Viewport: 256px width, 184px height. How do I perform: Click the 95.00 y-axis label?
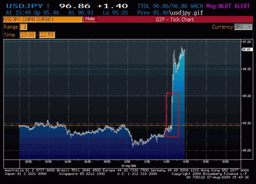[x=247, y=150]
